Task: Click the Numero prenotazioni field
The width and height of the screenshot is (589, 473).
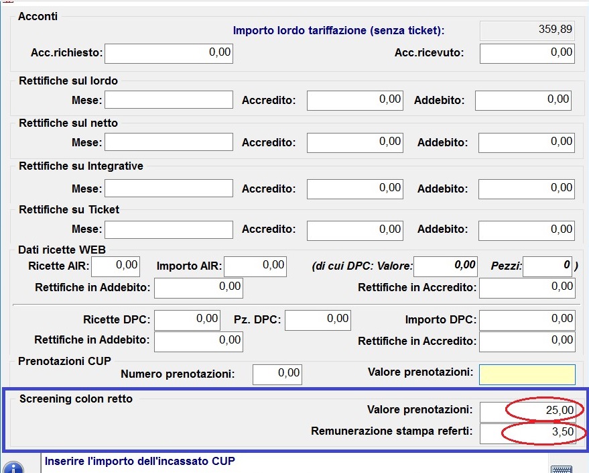Action: [x=277, y=374]
